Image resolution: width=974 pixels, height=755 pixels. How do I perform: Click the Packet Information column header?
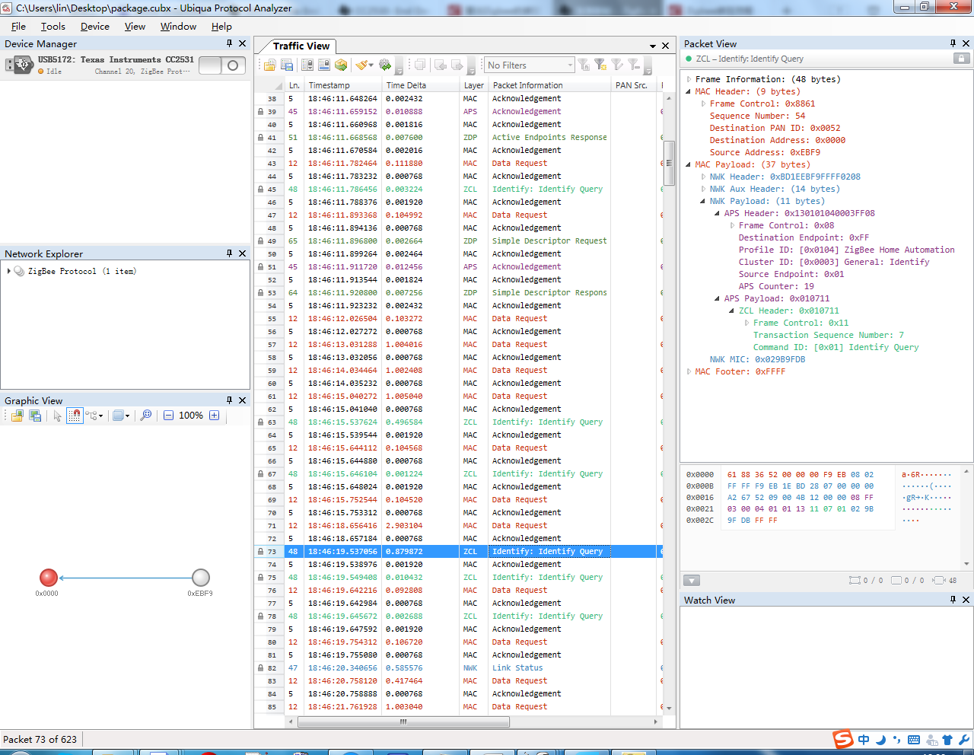click(527, 85)
